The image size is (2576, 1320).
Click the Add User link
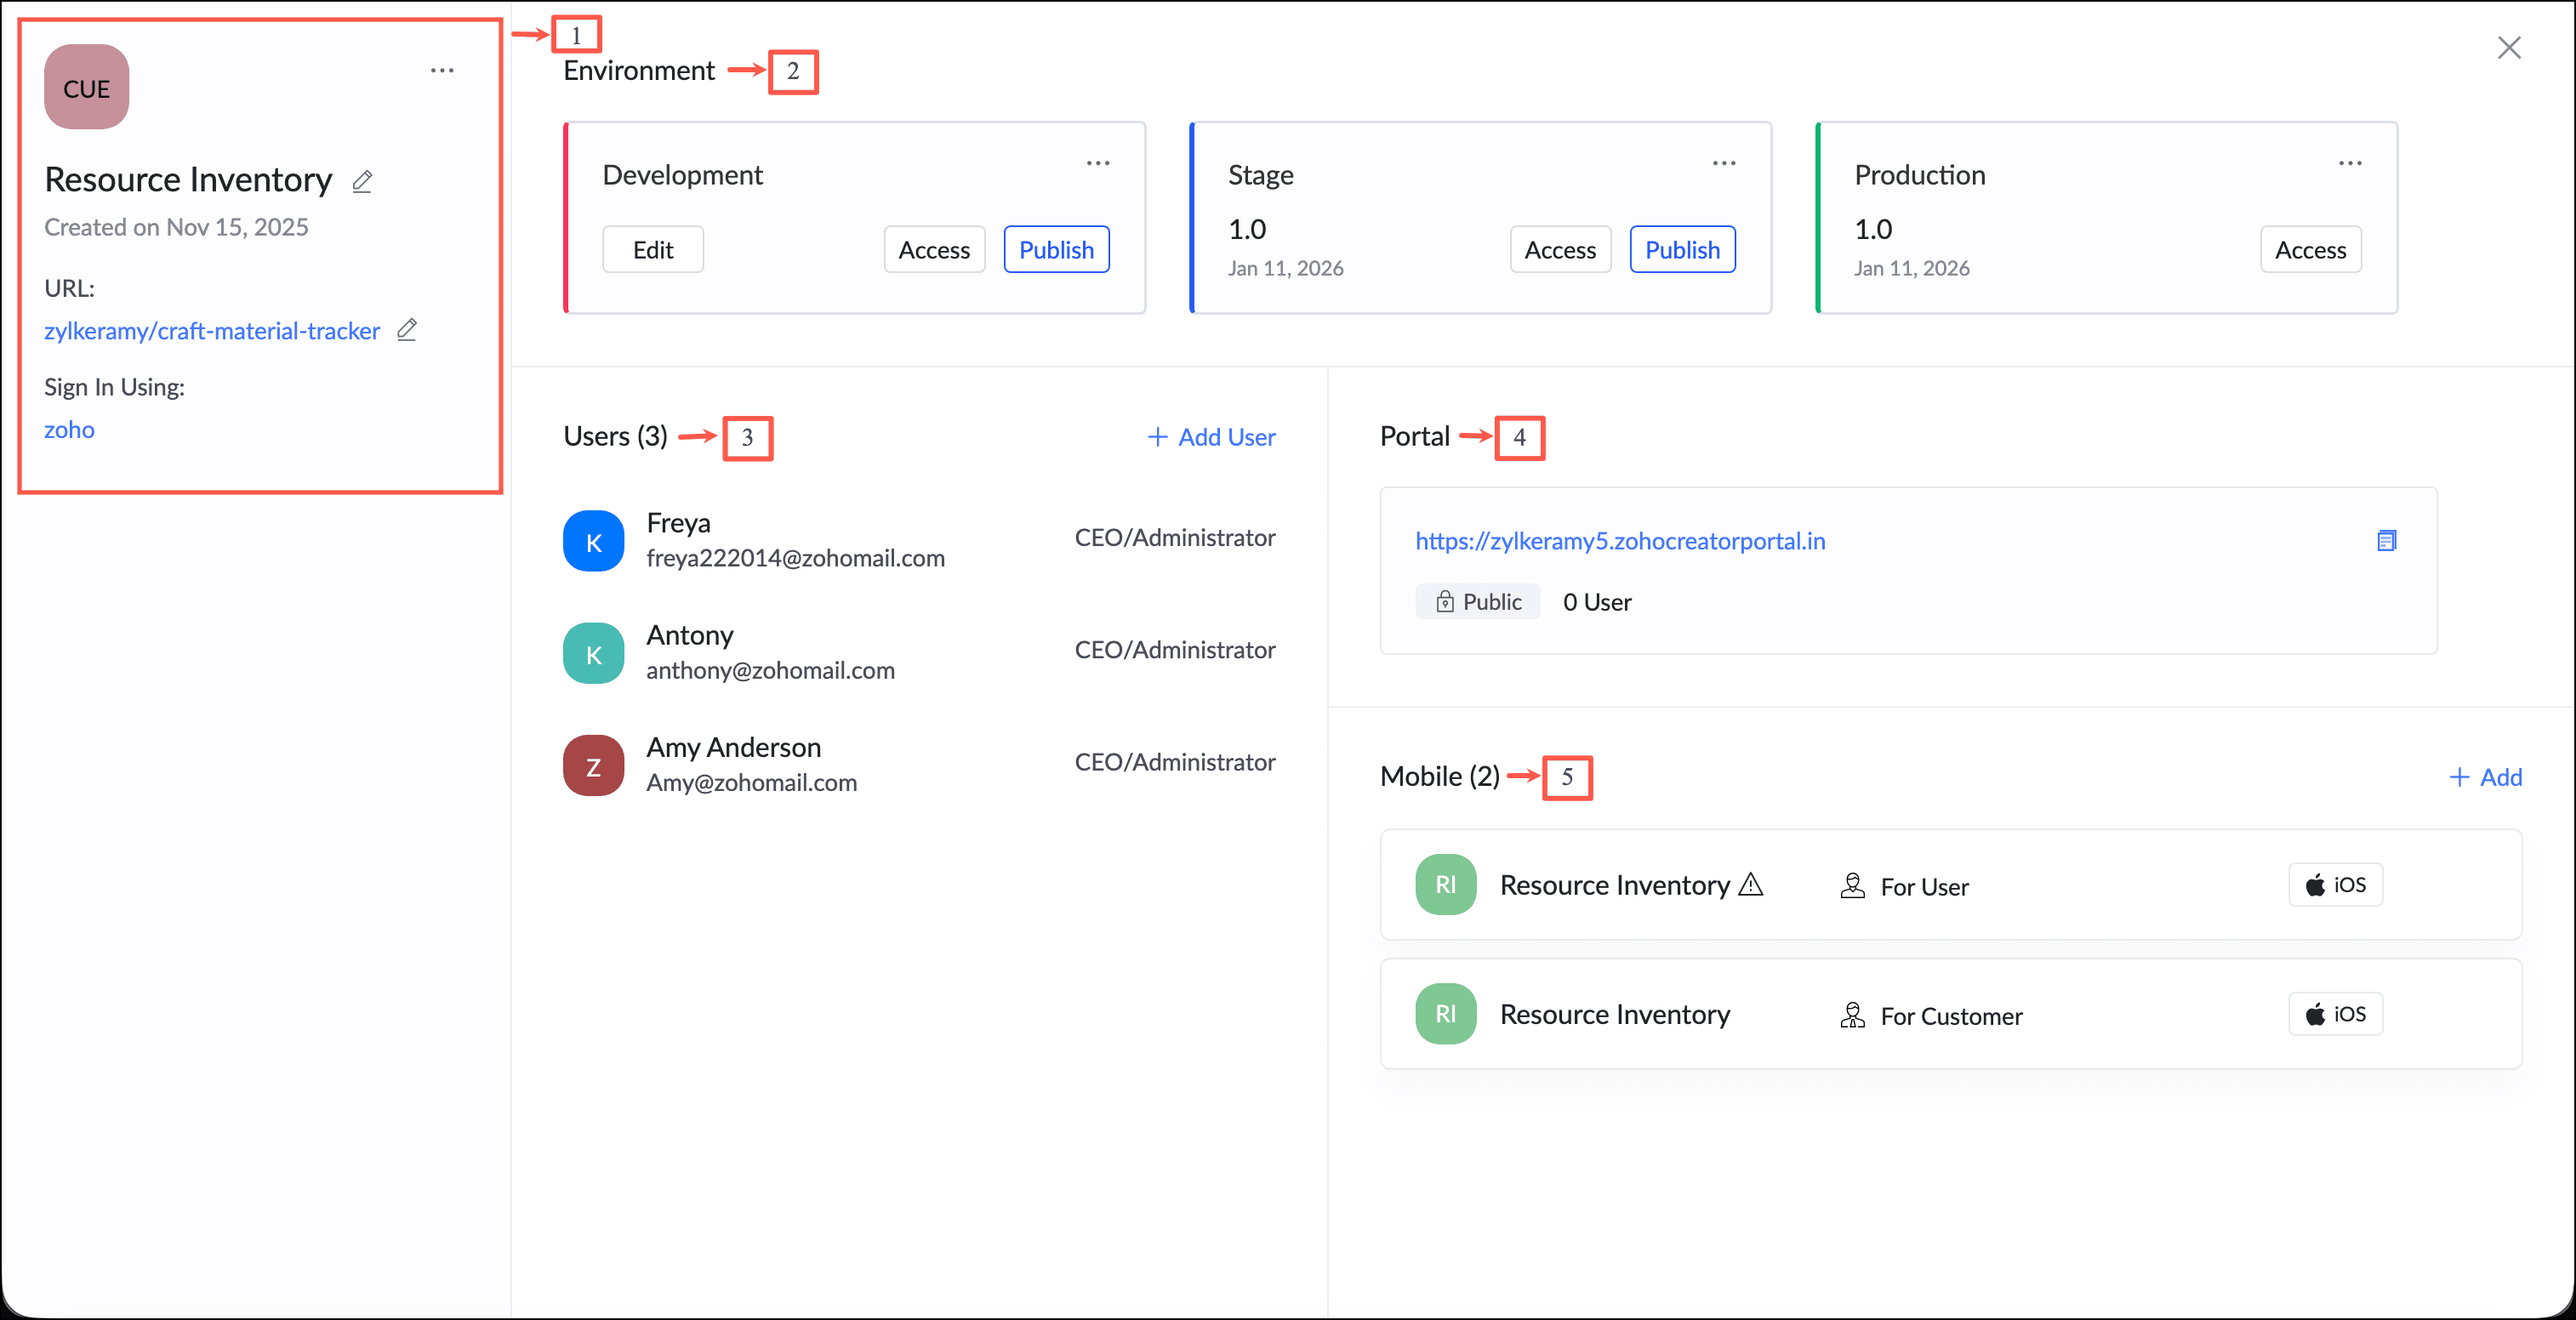tap(1211, 437)
